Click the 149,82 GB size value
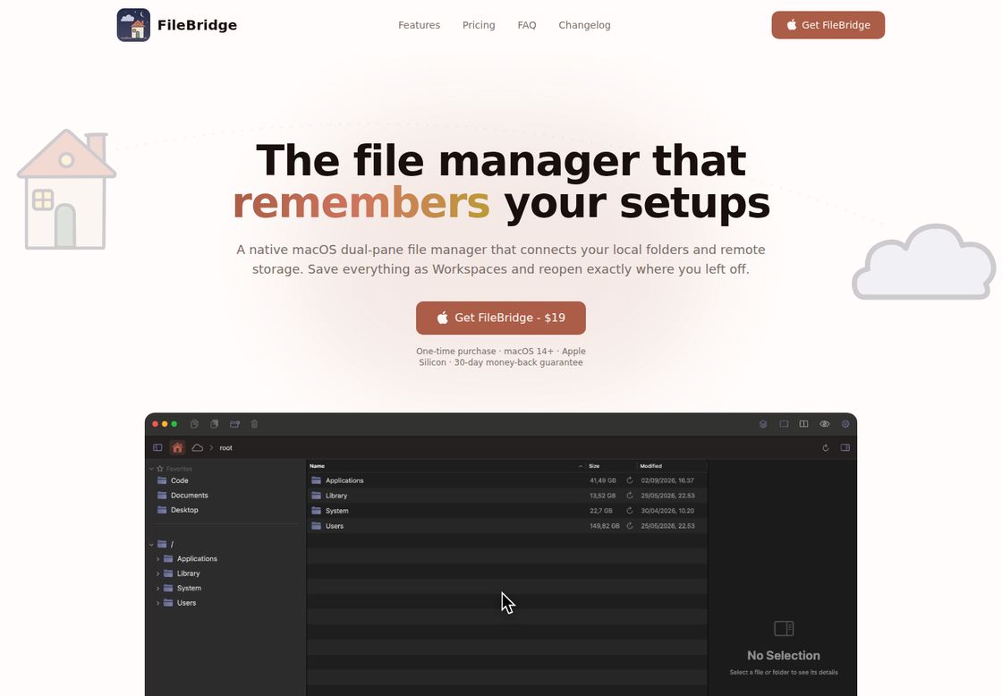Viewport: 1002px width, 696px height. coord(605,526)
